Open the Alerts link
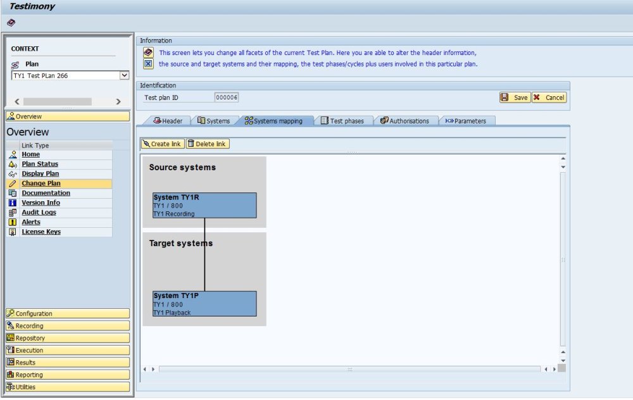This screenshot has width=633, height=400. pos(31,222)
